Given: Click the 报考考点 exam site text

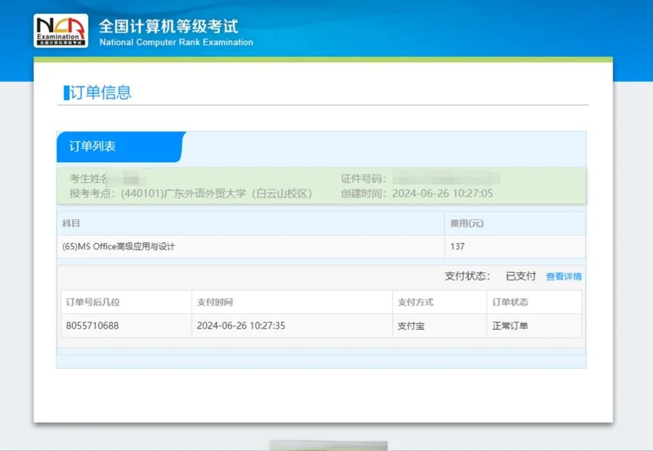Looking at the screenshot, I should [x=191, y=193].
